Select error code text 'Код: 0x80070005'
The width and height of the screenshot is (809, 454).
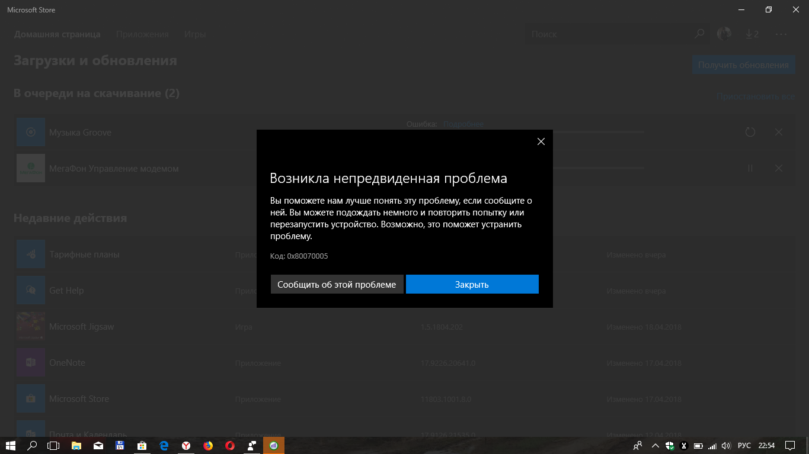point(299,256)
